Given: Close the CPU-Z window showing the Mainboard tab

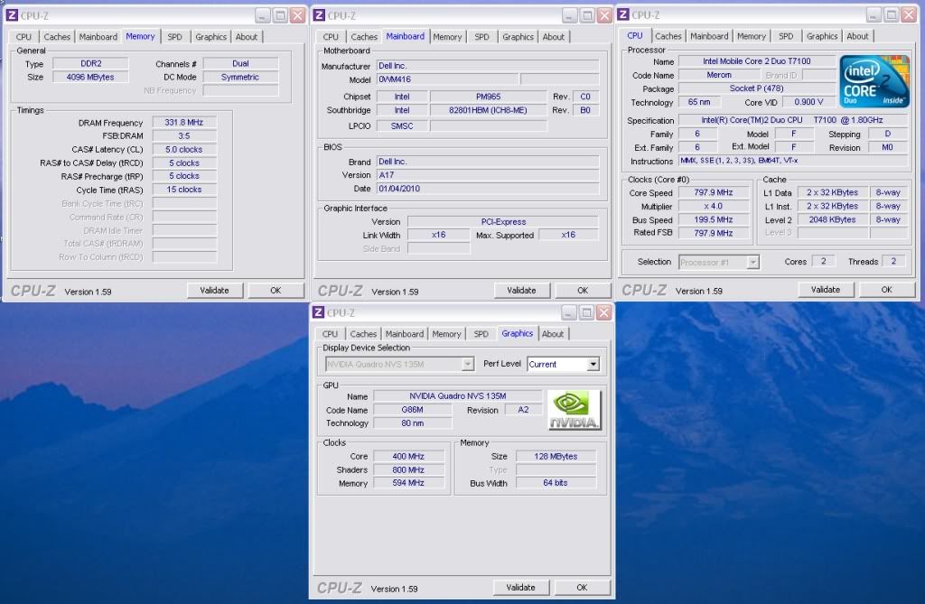Looking at the screenshot, I should click(602, 15).
